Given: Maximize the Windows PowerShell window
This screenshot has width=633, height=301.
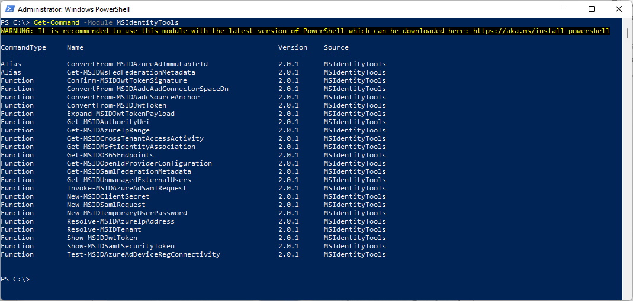Looking at the screenshot, I should (592, 9).
